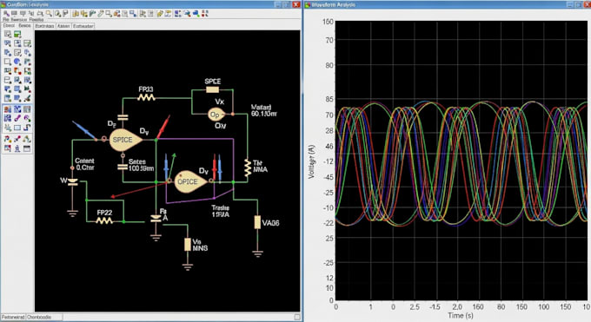Click the blue cascading windows toolbar icon
591x322 pixels.
[x=133, y=14]
